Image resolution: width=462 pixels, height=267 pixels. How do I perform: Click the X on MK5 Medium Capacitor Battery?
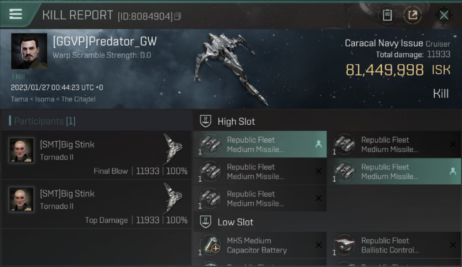click(318, 245)
